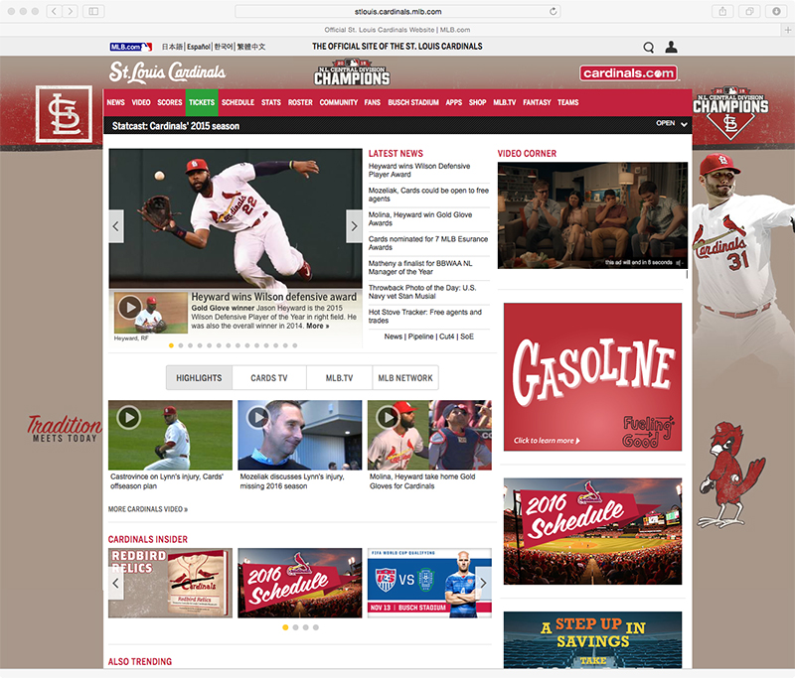
Task: Select first Cardinals Insider pagination dot
Action: [285, 627]
